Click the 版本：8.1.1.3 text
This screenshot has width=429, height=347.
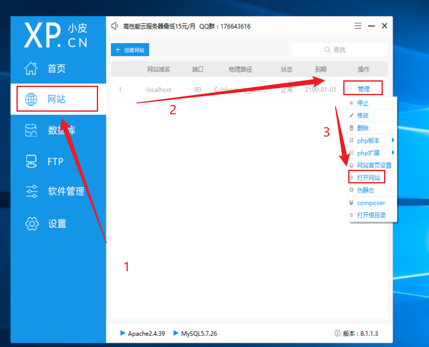[360, 333]
